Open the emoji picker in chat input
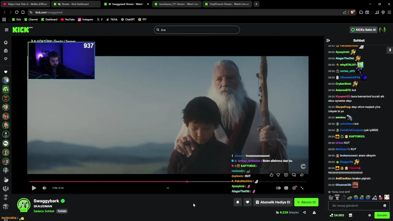Viewport: 393px width, 221px height. click(385, 206)
